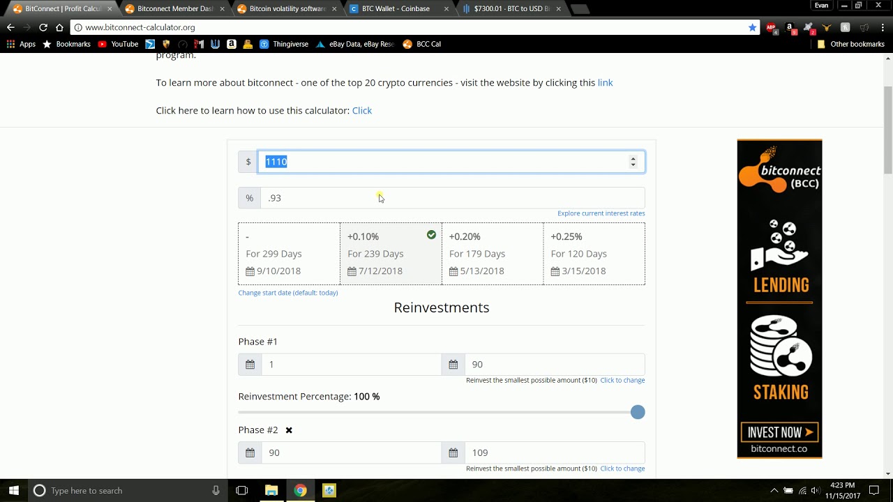Follow the 'link' to bitconnect website
Image resolution: width=893 pixels, height=502 pixels.
pyautogui.click(x=605, y=82)
